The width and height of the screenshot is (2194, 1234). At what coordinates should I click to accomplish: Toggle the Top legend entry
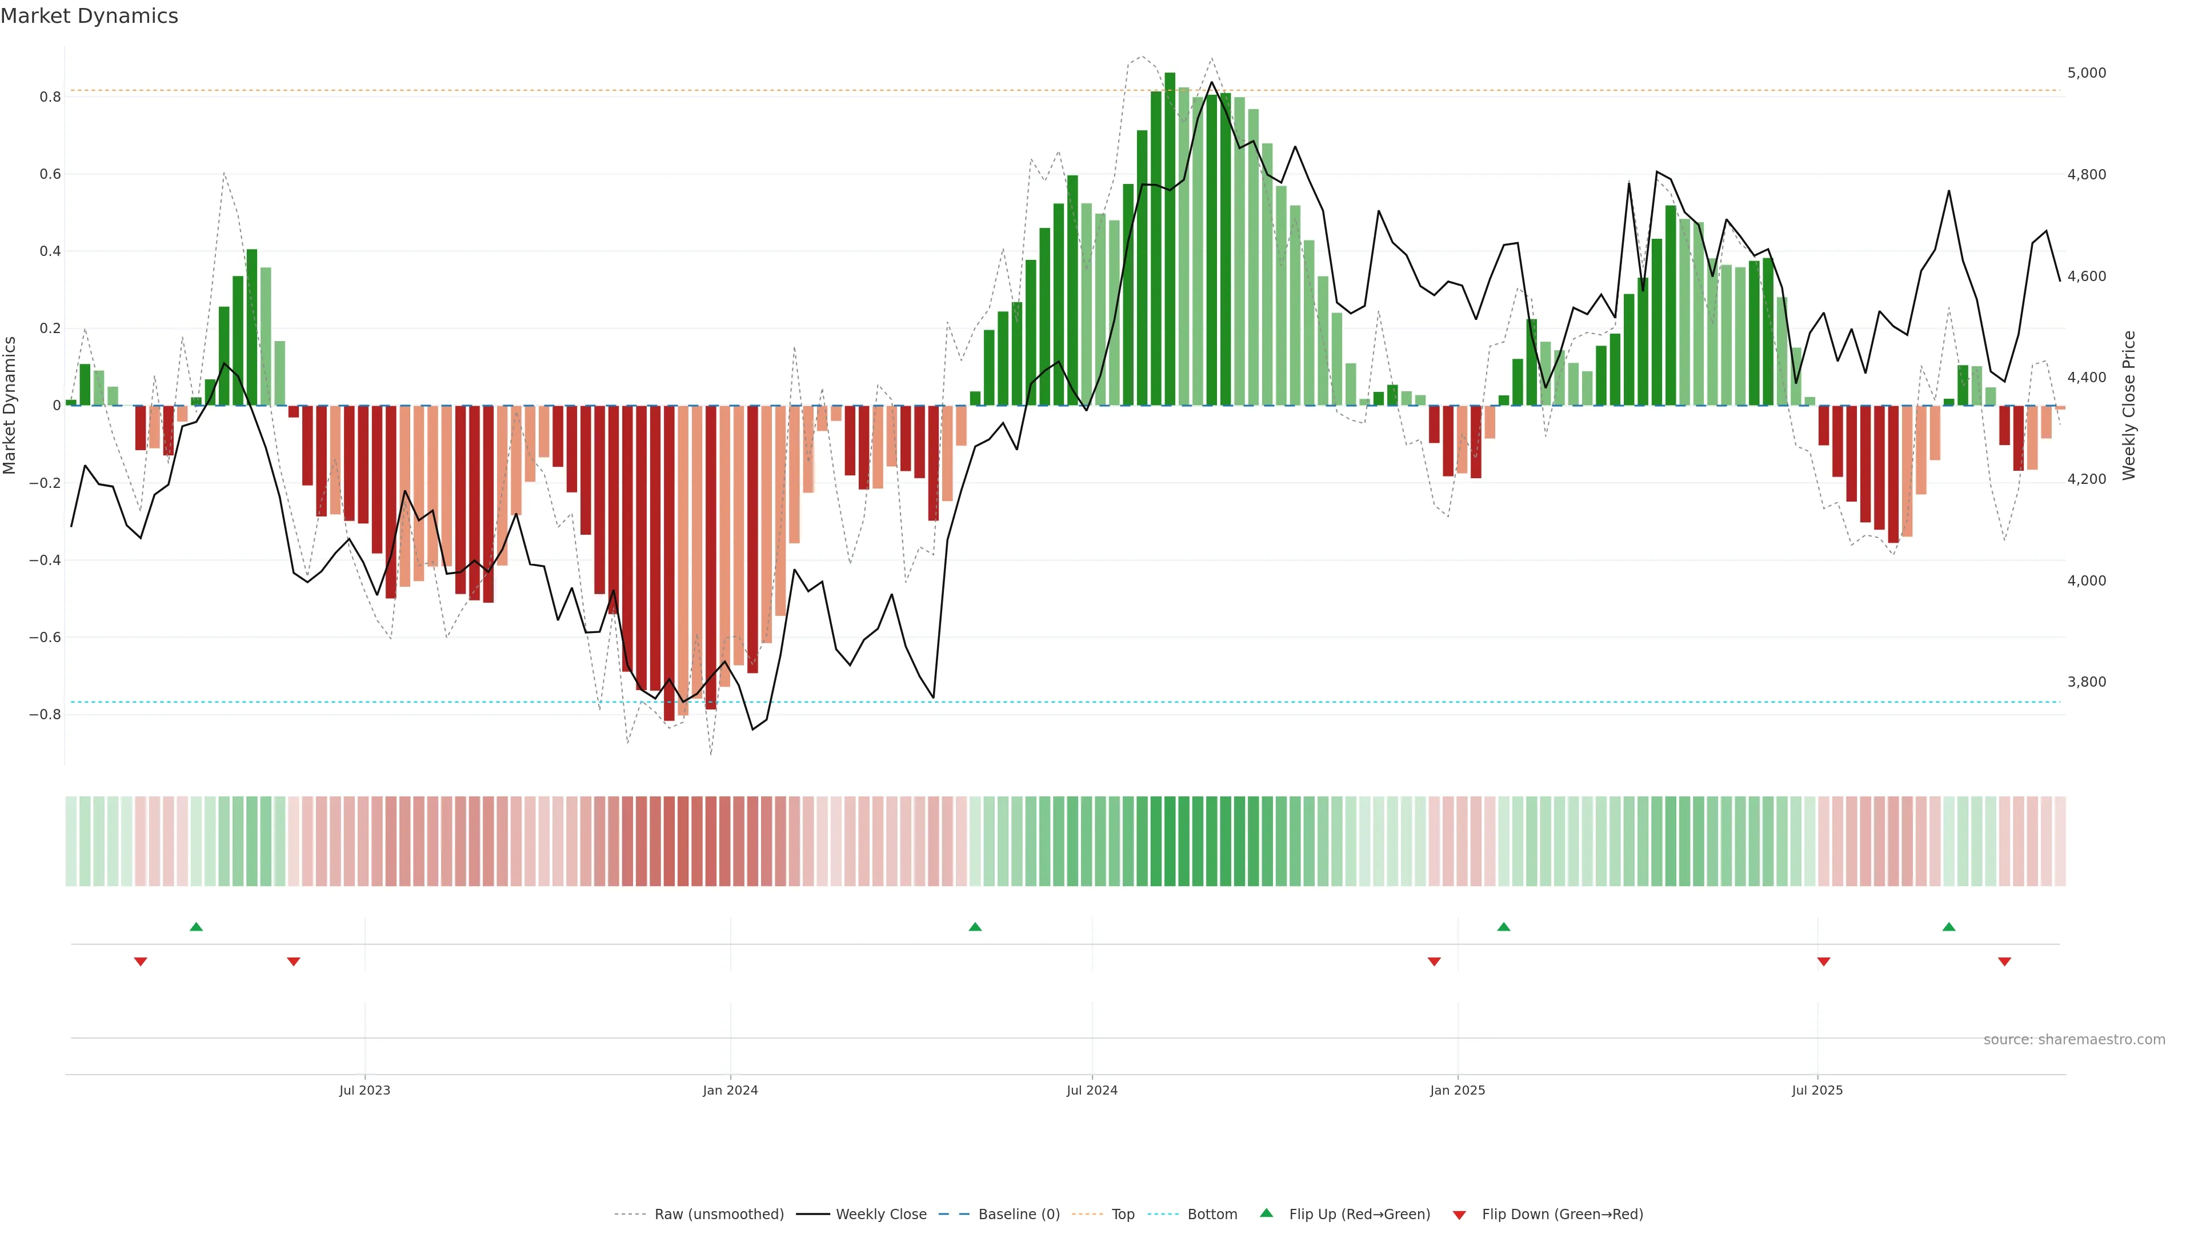[1123, 1215]
